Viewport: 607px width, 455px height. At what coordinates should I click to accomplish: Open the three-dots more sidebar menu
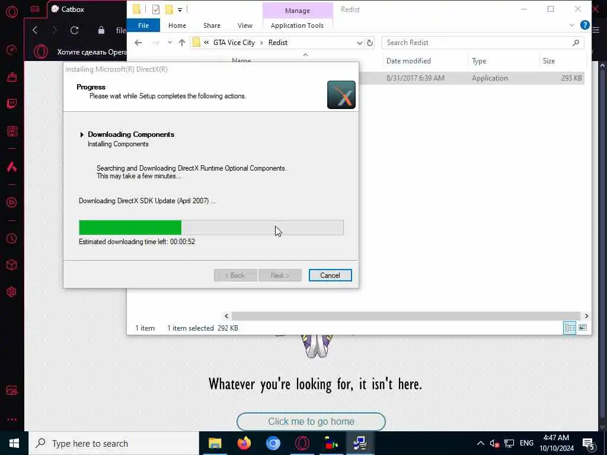click(12, 419)
